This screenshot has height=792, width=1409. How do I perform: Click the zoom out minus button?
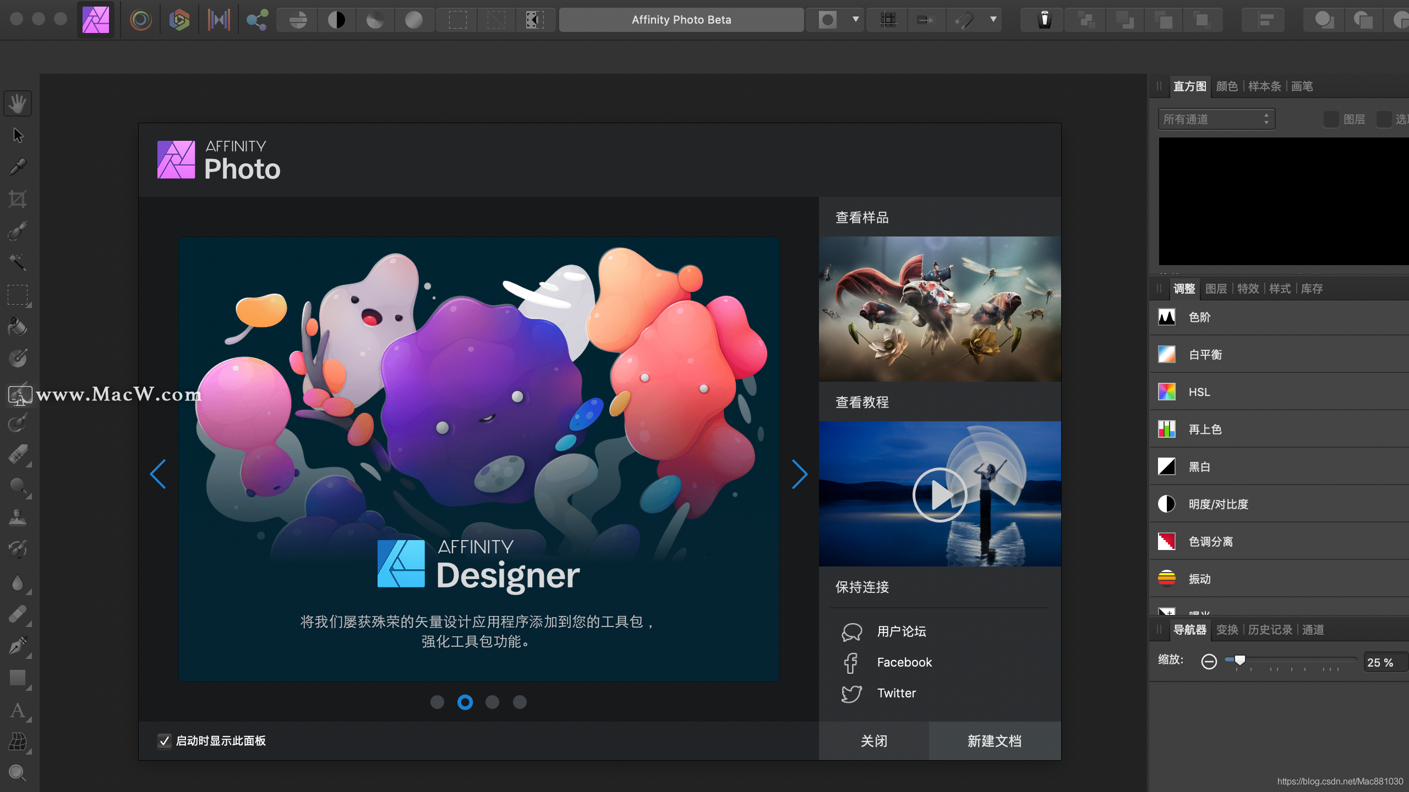(x=1209, y=662)
